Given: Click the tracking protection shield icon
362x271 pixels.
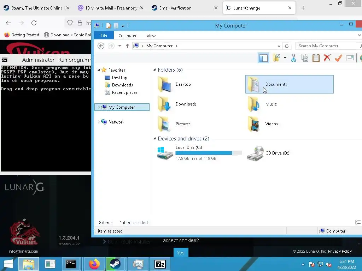Looking at the screenshot, I should click(x=70, y=23).
